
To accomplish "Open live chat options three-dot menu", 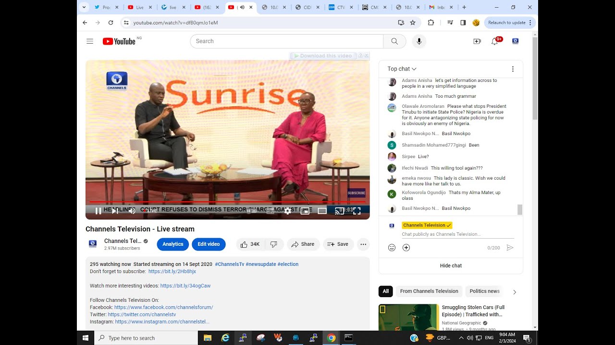I will tap(513, 69).
